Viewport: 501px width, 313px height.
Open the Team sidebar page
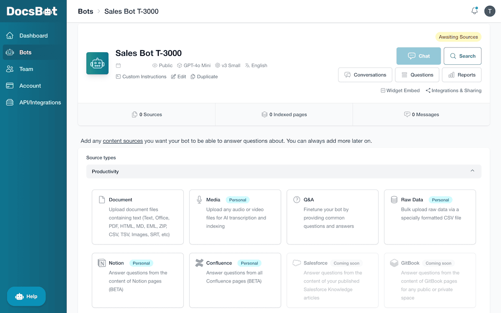[33, 69]
